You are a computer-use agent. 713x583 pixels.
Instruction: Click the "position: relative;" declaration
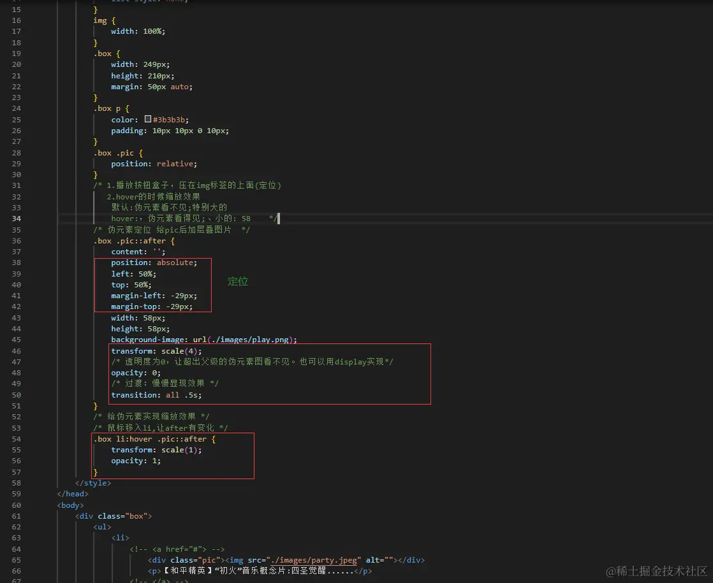154,164
